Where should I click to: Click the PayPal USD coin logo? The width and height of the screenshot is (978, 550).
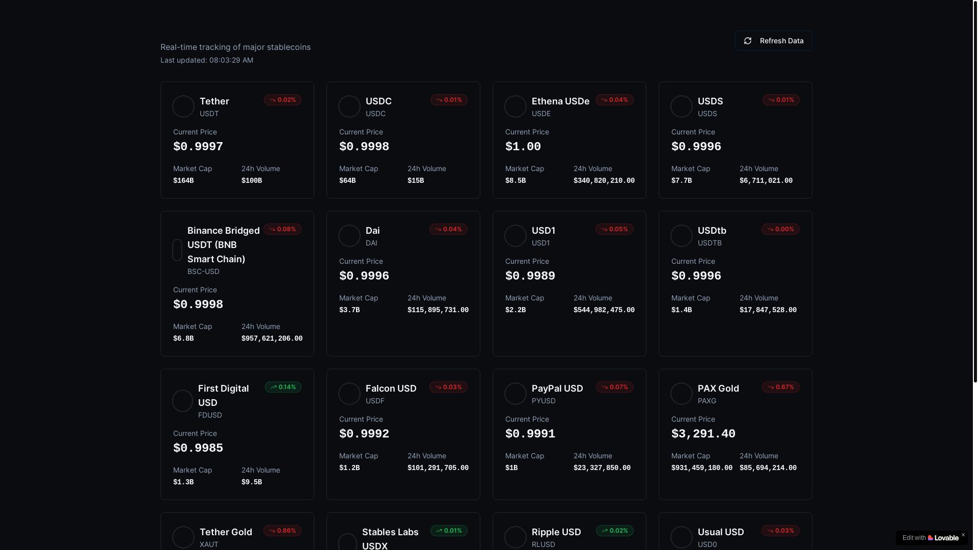[x=515, y=394]
